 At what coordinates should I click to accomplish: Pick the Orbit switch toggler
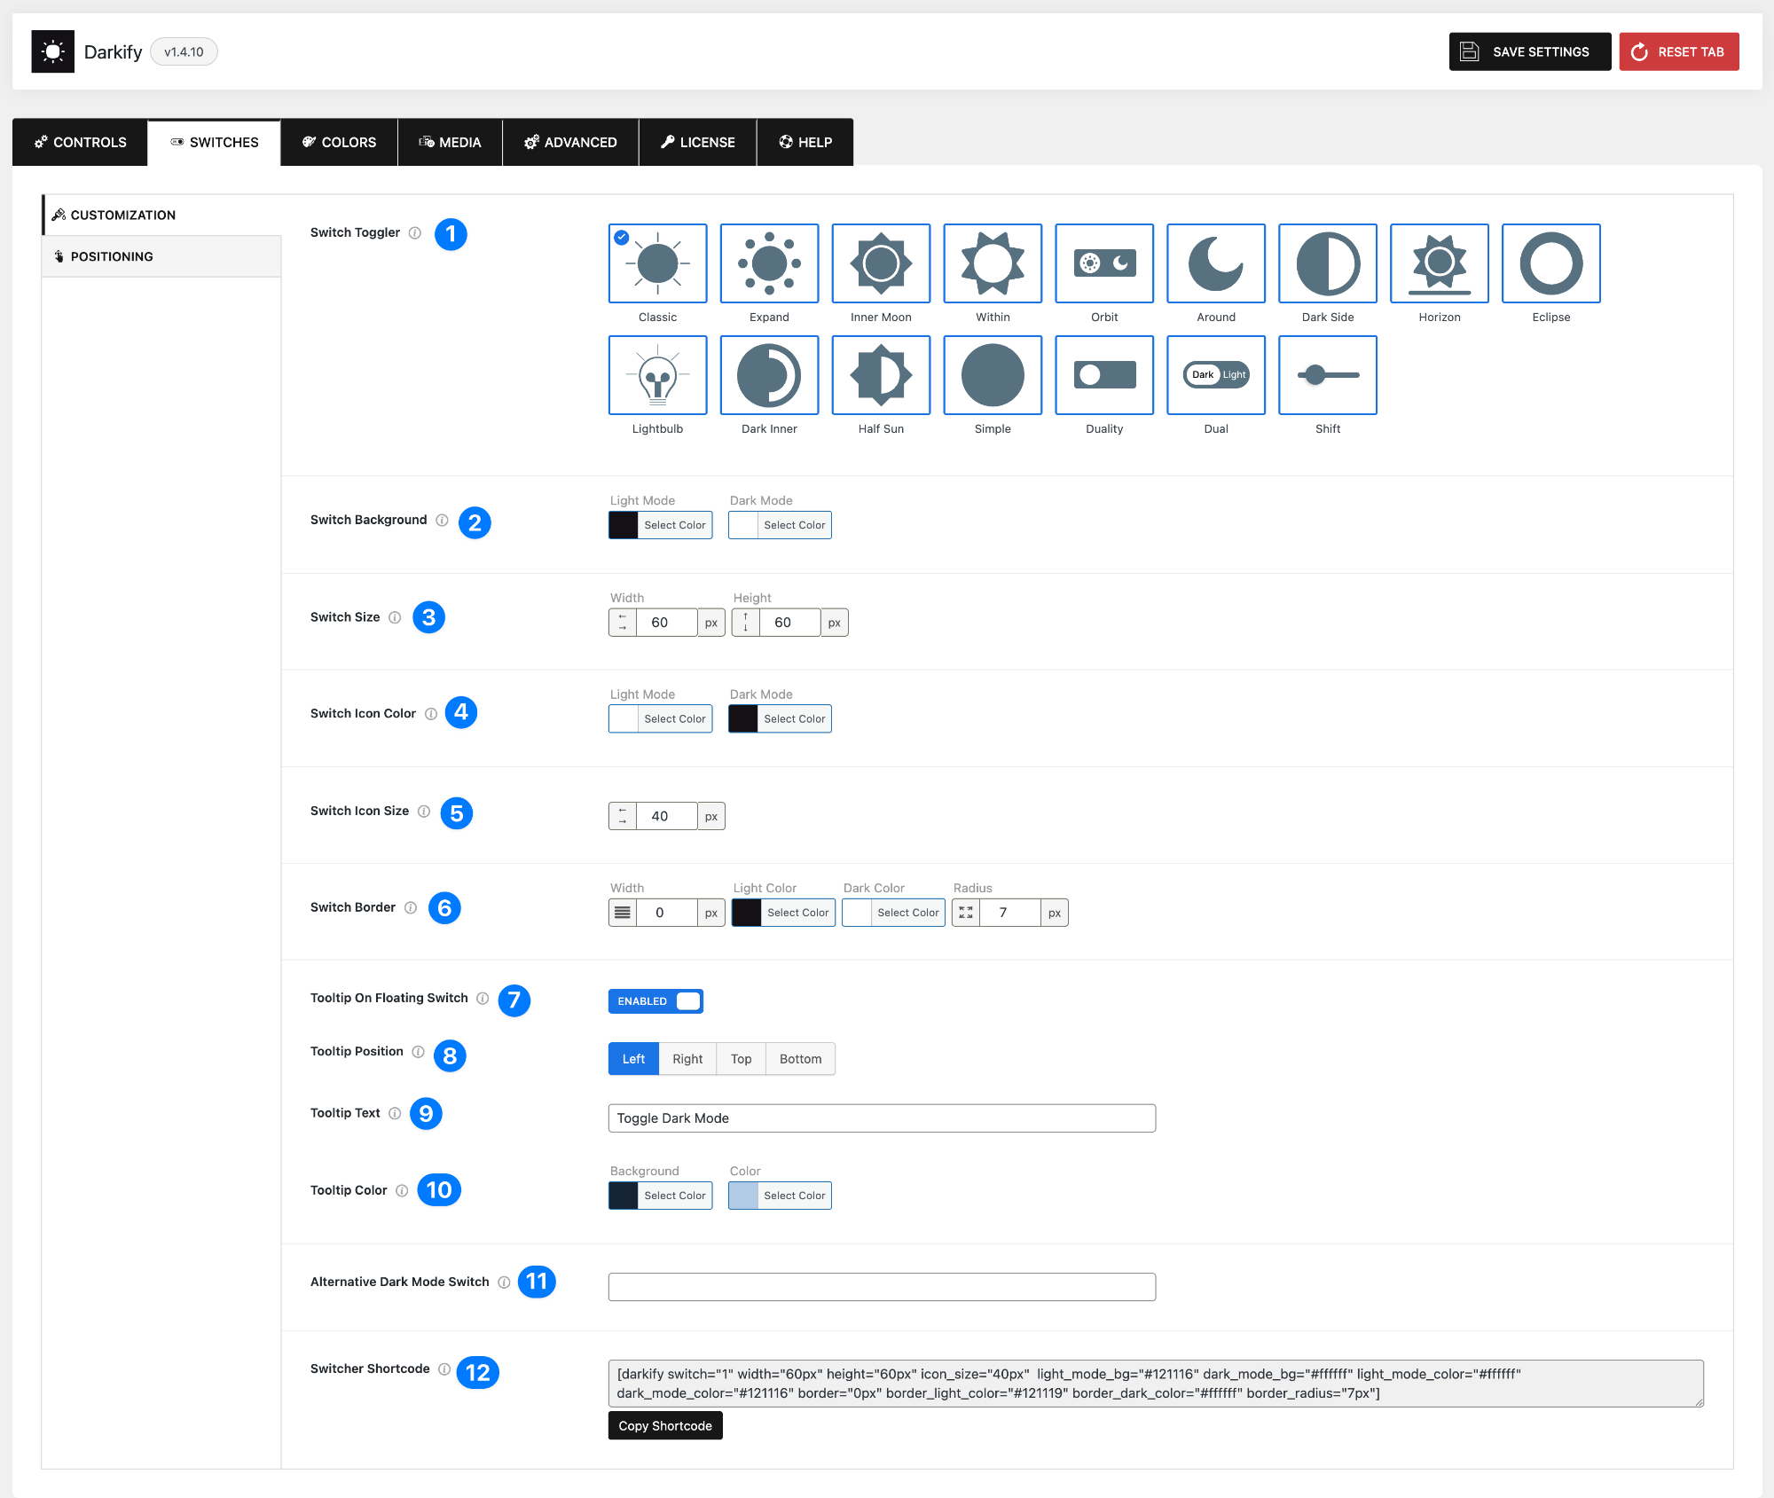[1104, 263]
